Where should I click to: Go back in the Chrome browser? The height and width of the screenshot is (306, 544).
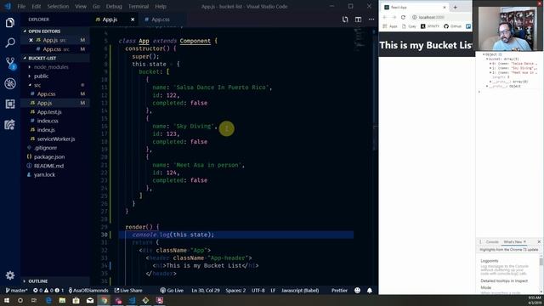[x=385, y=17]
